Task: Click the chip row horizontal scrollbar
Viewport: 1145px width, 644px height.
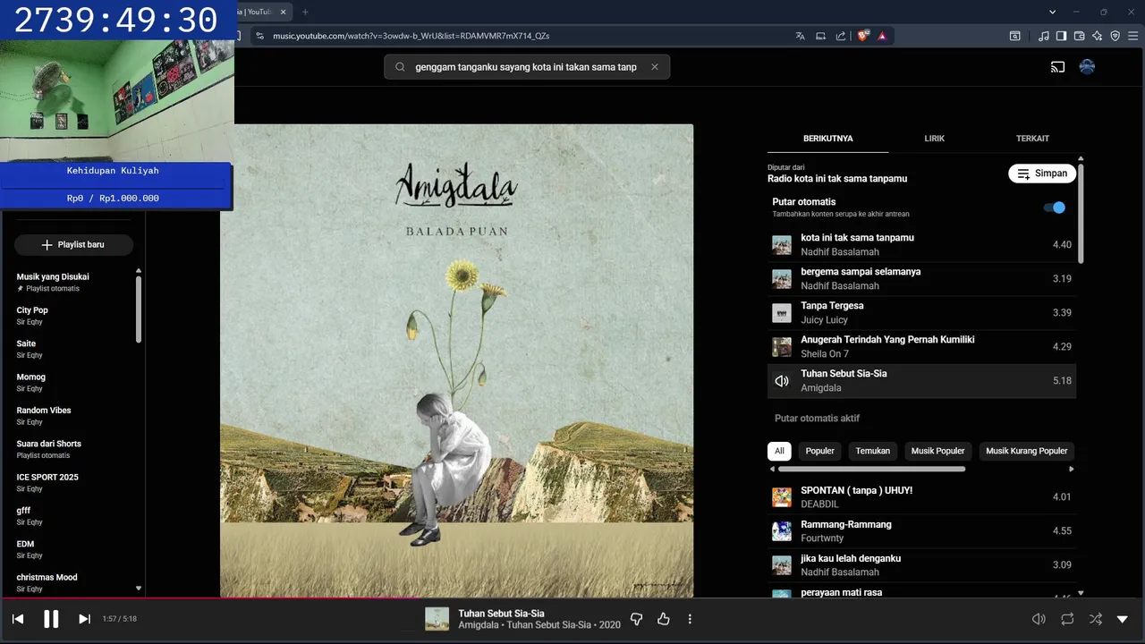Action: 871,469
